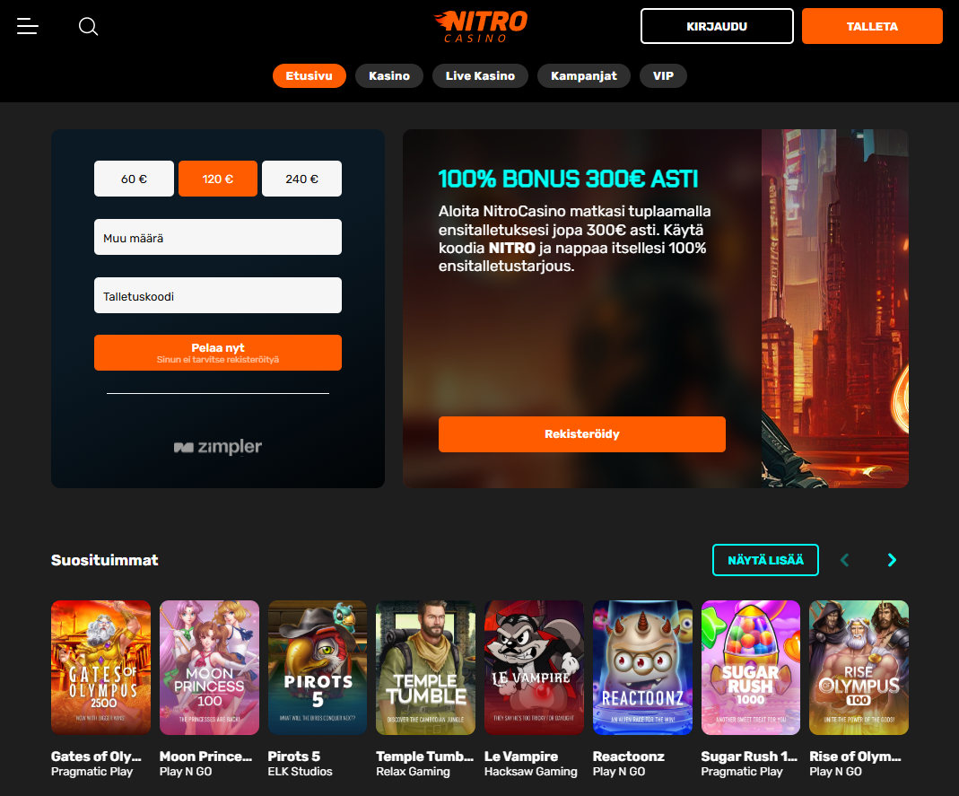Open the VIP tab
The image size is (959, 796).
(x=663, y=76)
